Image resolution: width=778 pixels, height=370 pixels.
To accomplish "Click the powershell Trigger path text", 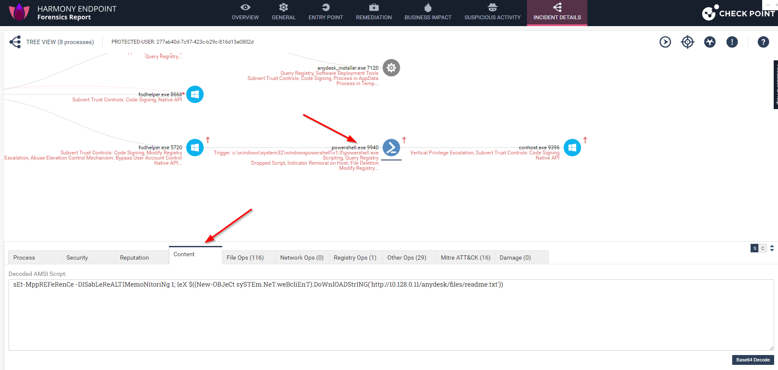I will click(x=296, y=153).
